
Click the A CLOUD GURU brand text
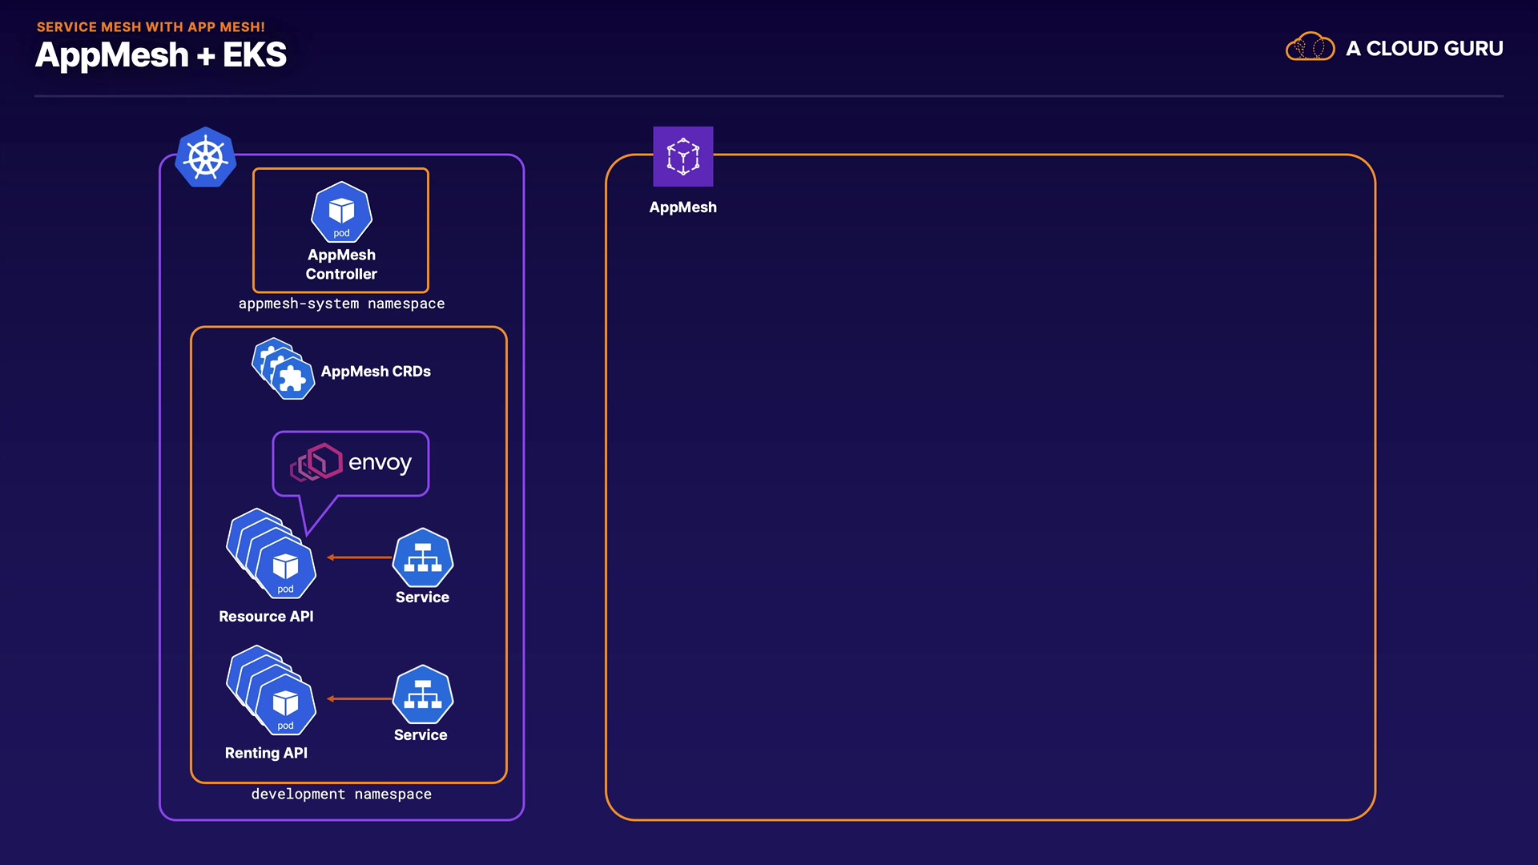(1424, 49)
